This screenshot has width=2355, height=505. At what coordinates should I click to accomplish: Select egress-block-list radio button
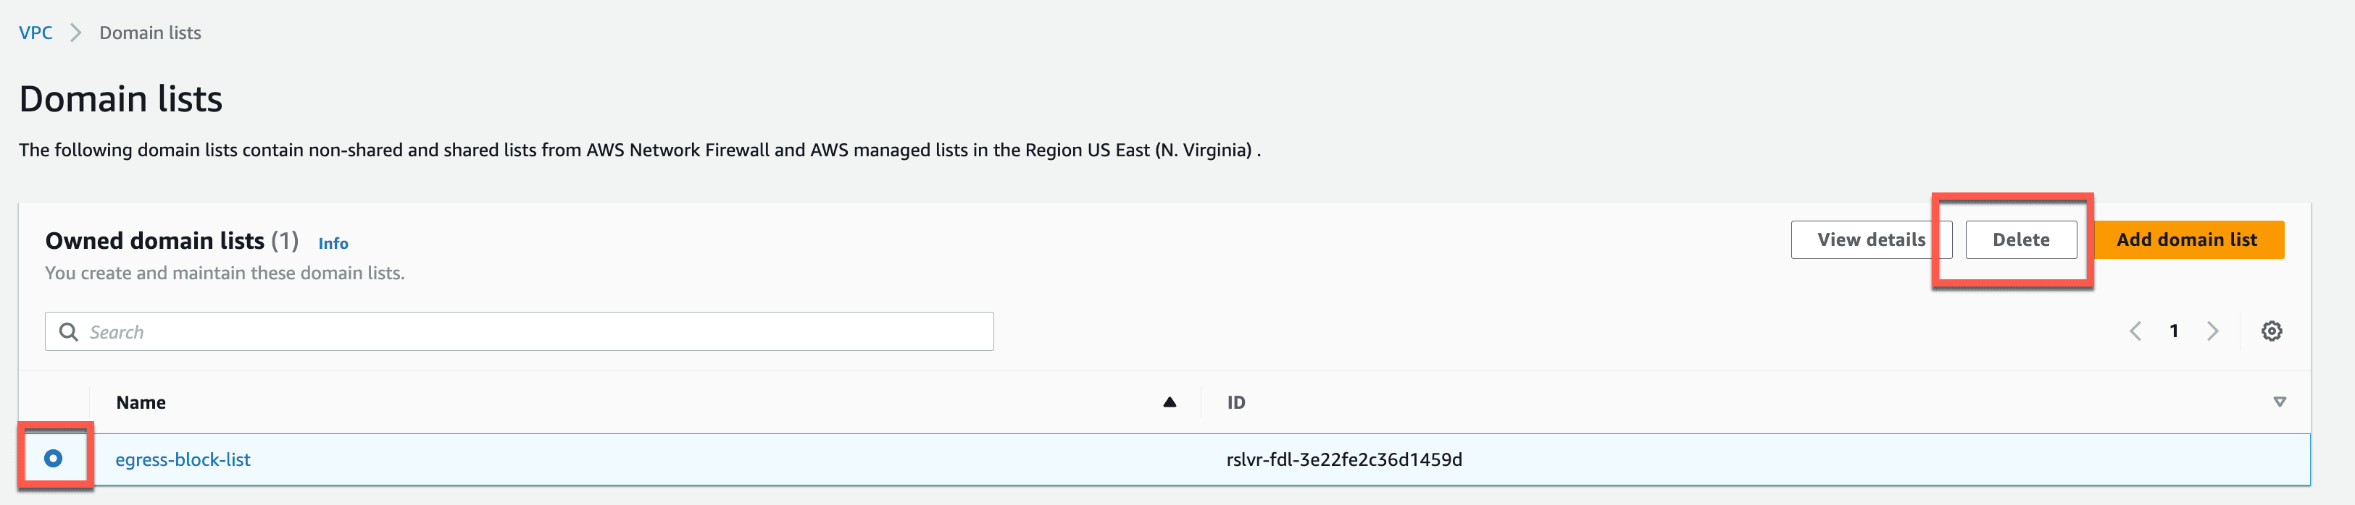click(53, 459)
